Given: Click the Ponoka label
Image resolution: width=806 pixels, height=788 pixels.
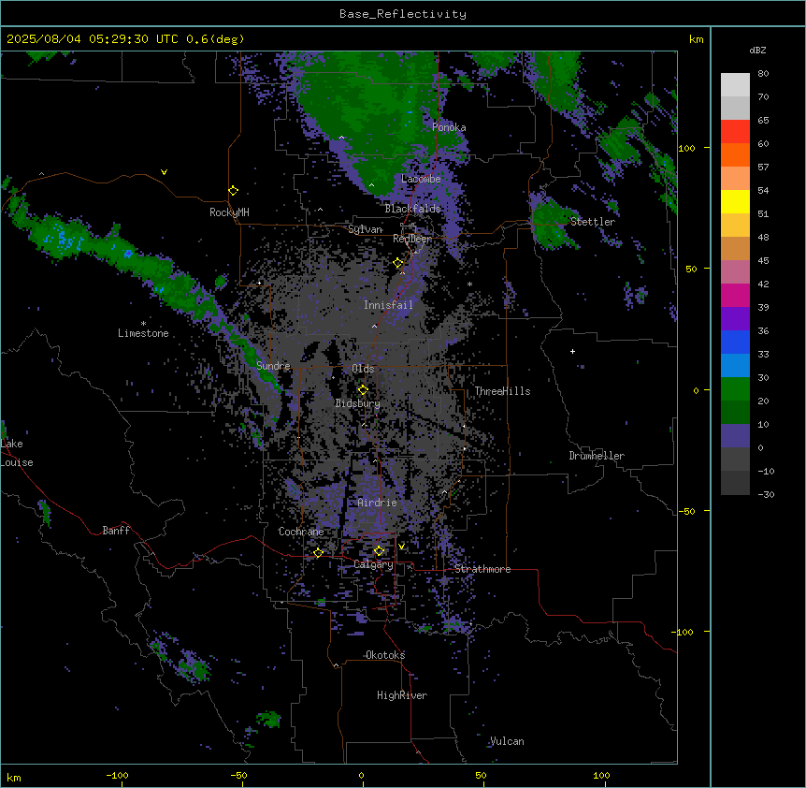Looking at the screenshot, I should (x=449, y=127).
